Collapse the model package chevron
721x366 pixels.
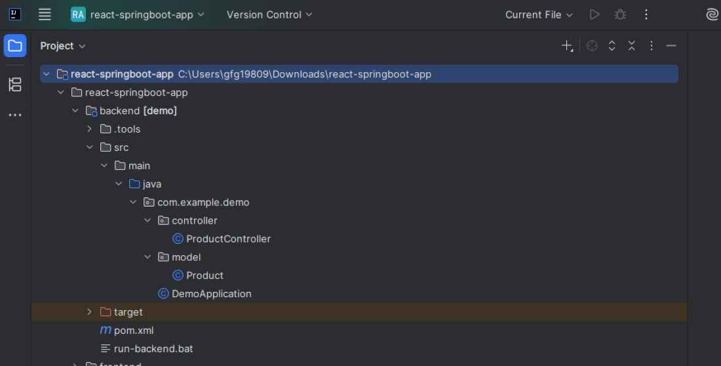pyautogui.click(x=147, y=257)
